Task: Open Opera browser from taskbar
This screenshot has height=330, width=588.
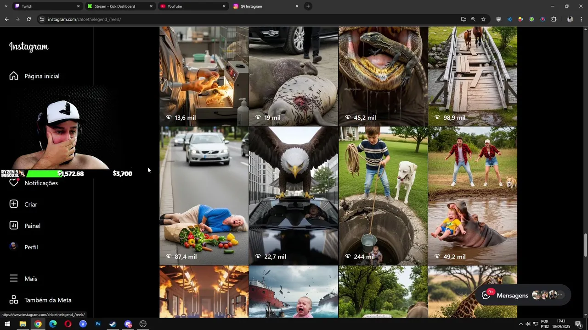Action: click(68, 324)
